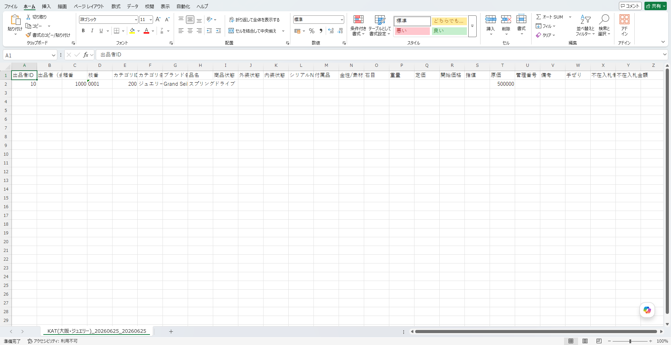Click Wrap Text (折り返して全体を表示する)
The width and height of the screenshot is (671, 345).
(x=254, y=20)
